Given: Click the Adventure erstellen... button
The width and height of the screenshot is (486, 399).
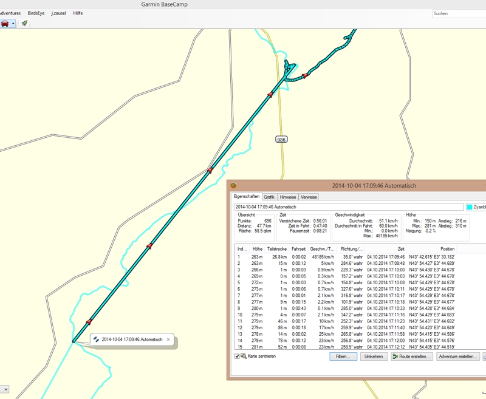Looking at the screenshot, I should coord(458,356).
